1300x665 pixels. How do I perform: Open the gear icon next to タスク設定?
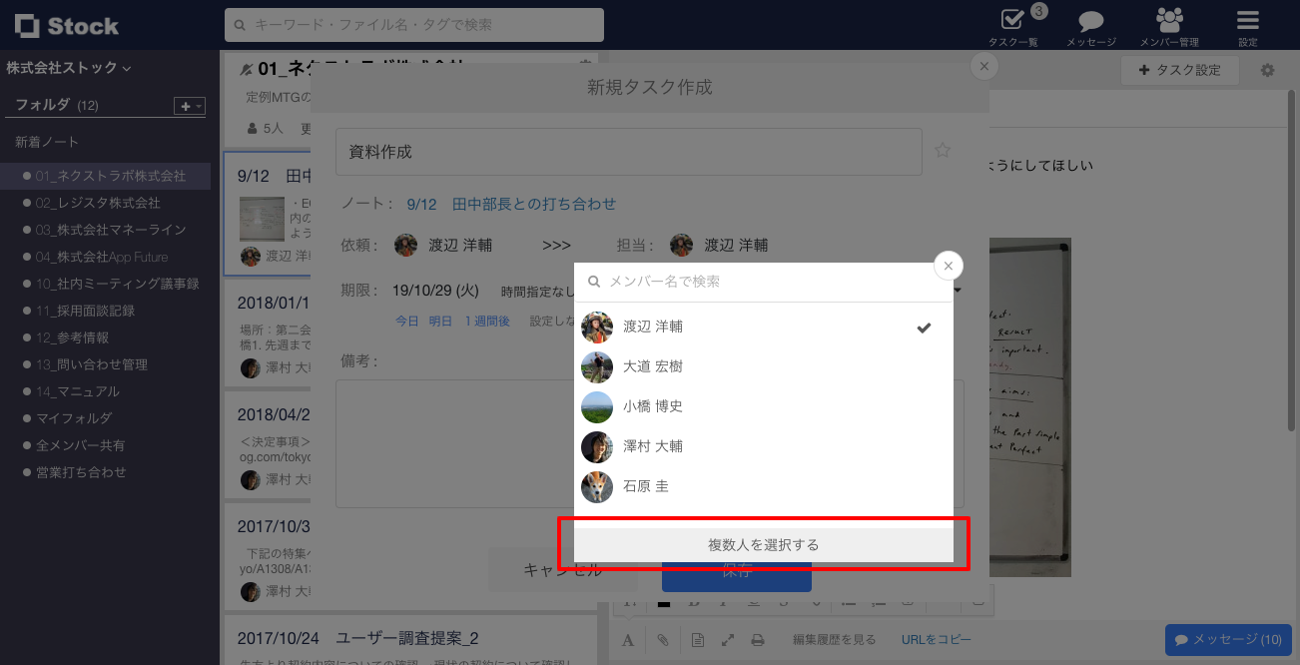click(x=1266, y=70)
